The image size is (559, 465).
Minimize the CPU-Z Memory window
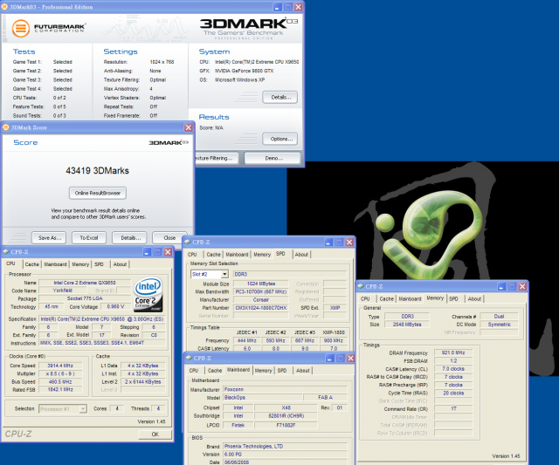501,286
